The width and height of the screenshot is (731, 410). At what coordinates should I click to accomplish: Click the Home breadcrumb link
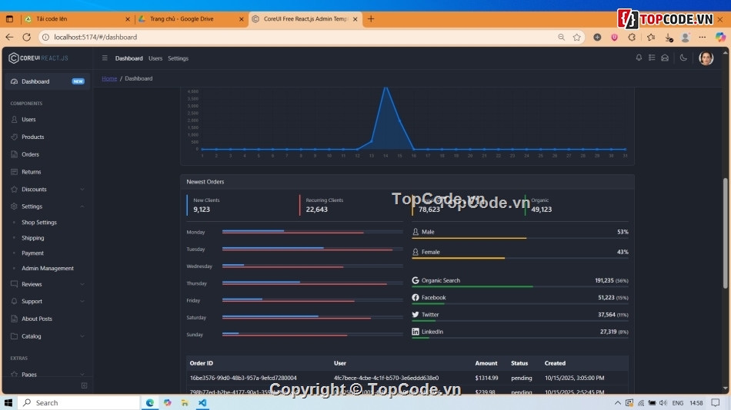(109, 78)
